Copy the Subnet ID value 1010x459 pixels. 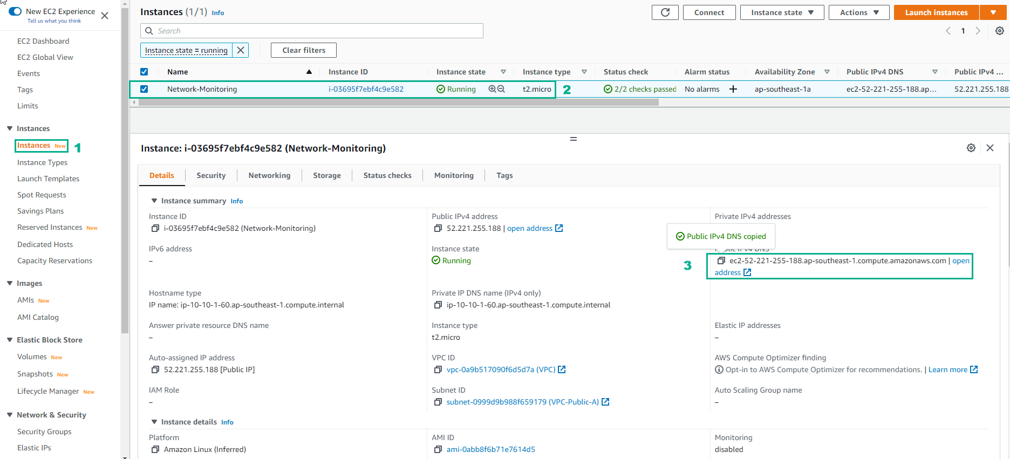tap(438, 402)
